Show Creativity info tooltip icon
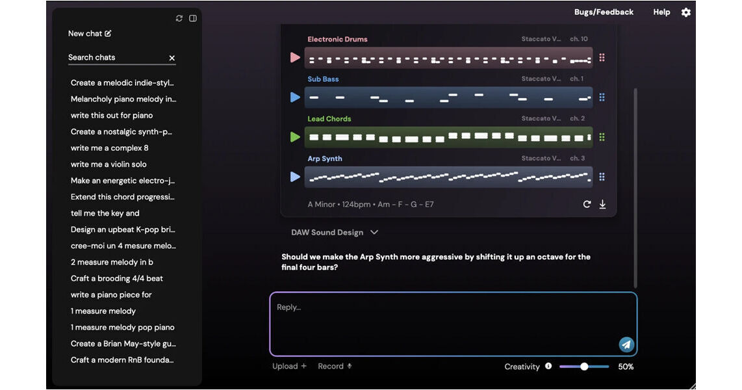Image resolution: width=742 pixels, height=390 pixels. 548,366
